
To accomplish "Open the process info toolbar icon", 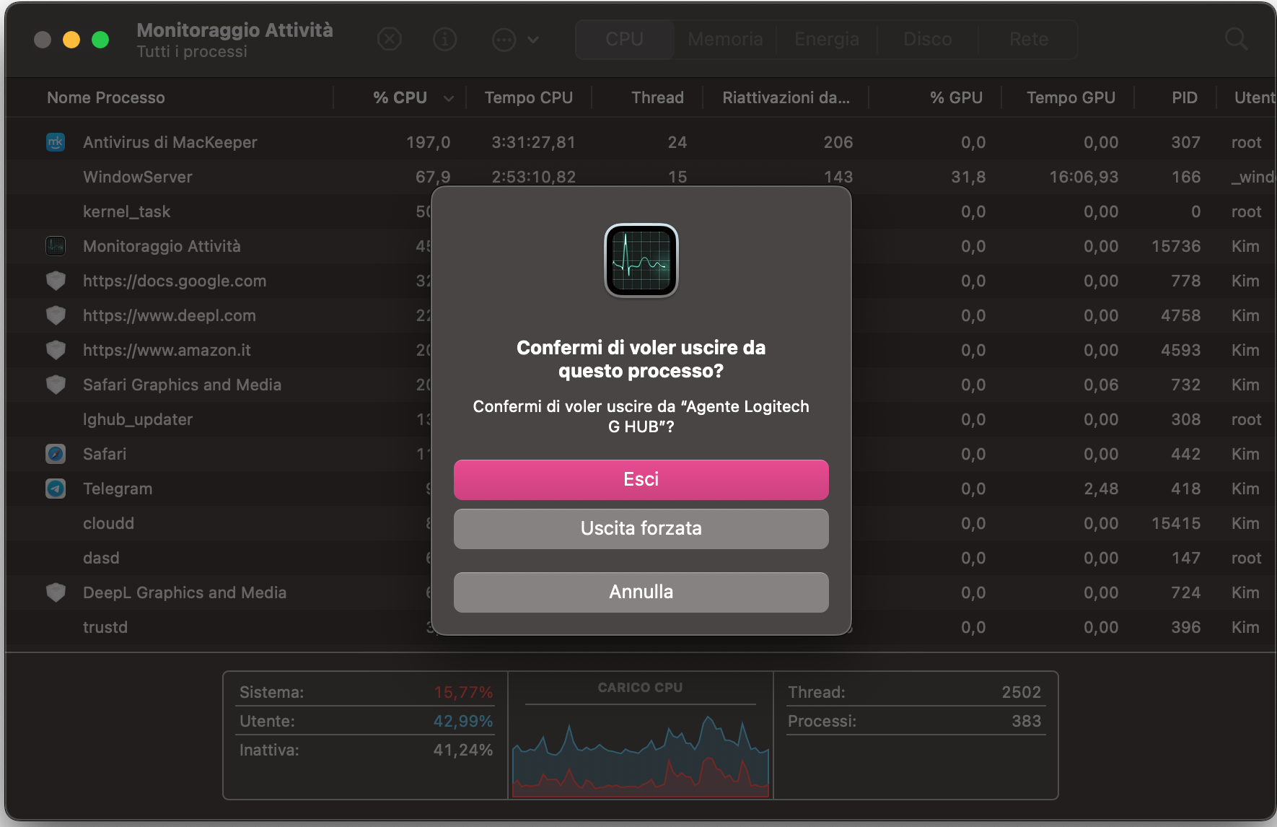I will coord(445,39).
